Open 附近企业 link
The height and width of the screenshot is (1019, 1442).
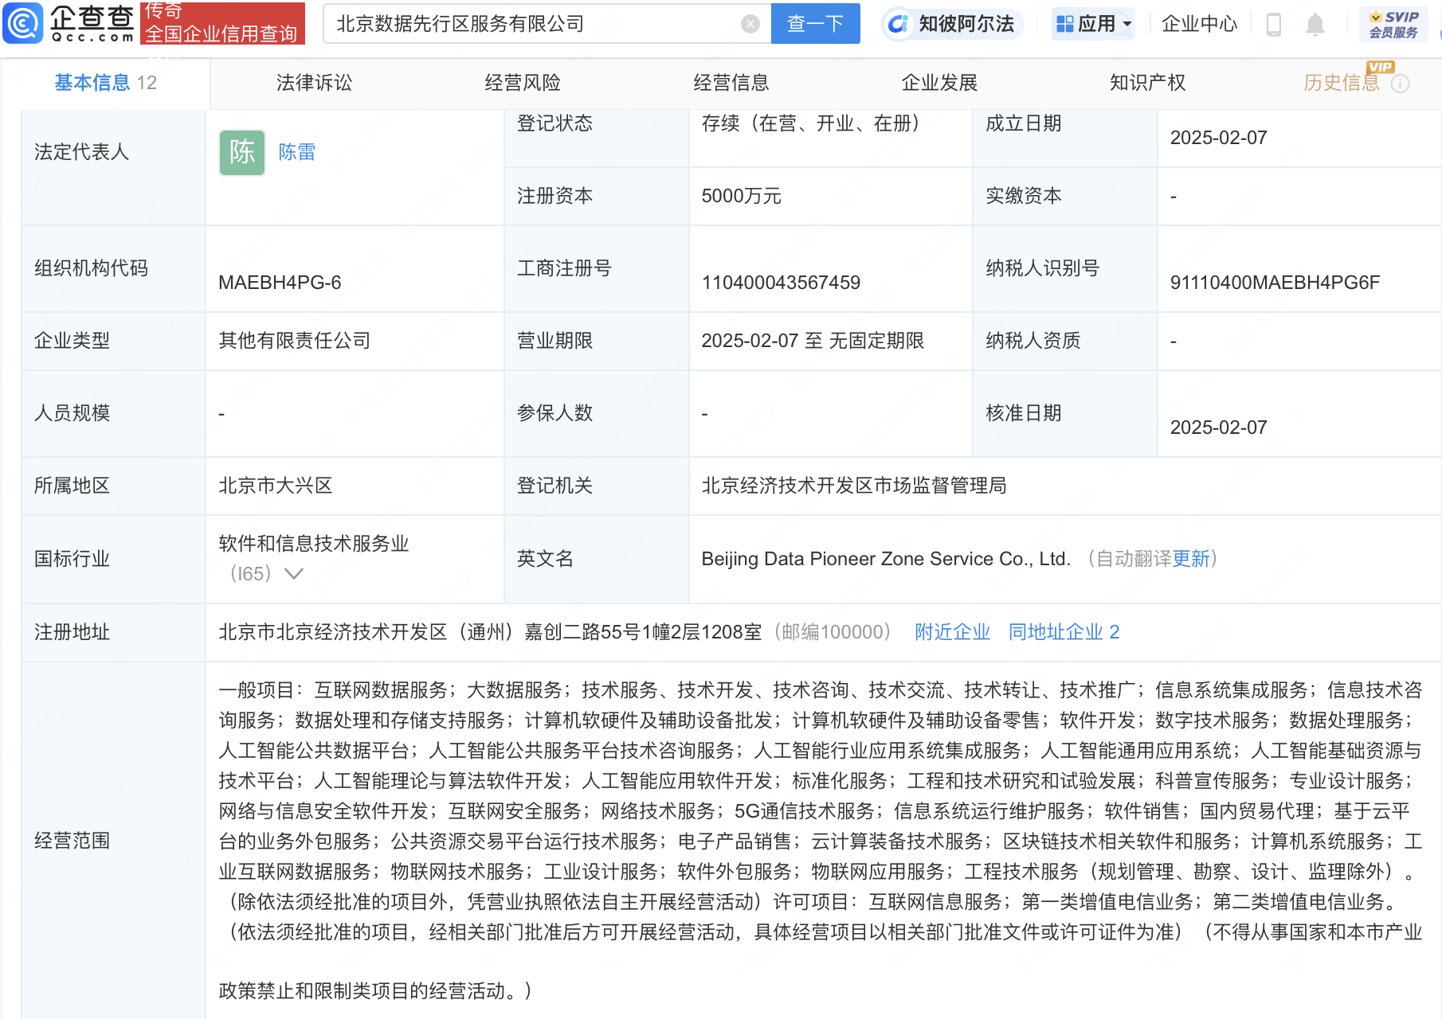[952, 632]
